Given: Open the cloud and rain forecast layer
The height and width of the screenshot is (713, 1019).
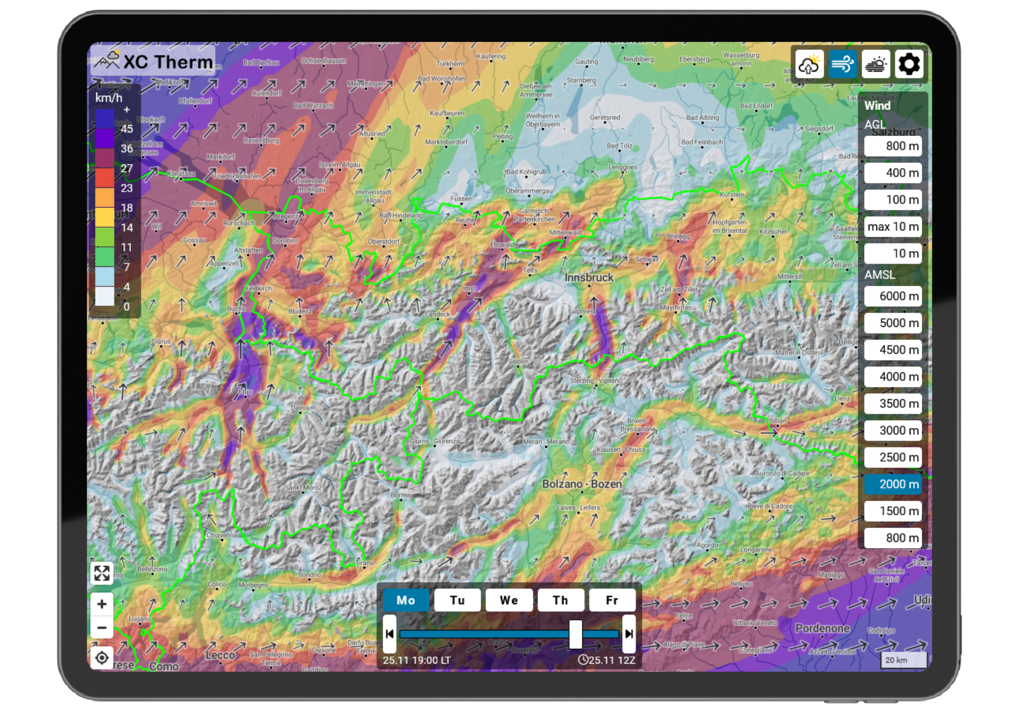Looking at the screenshot, I should pyautogui.click(x=809, y=65).
